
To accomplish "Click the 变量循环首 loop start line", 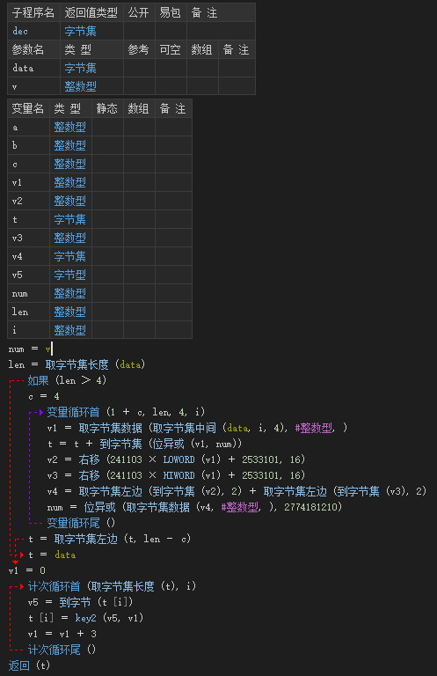I will [126, 412].
